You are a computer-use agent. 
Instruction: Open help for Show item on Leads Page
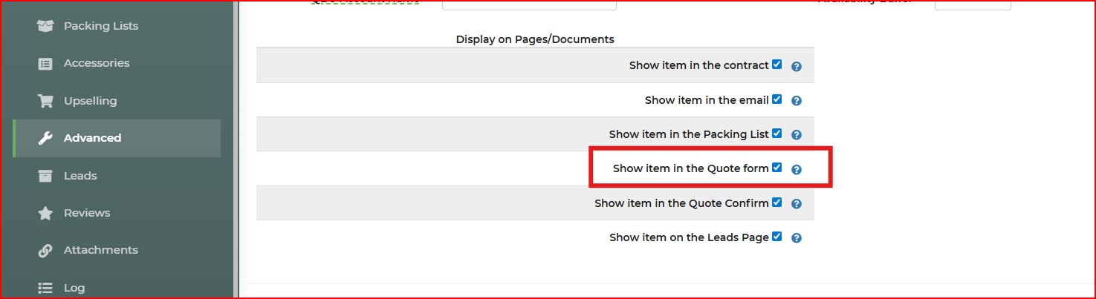(x=797, y=238)
